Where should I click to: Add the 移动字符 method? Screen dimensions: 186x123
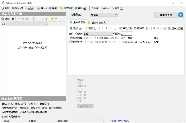(33, 104)
